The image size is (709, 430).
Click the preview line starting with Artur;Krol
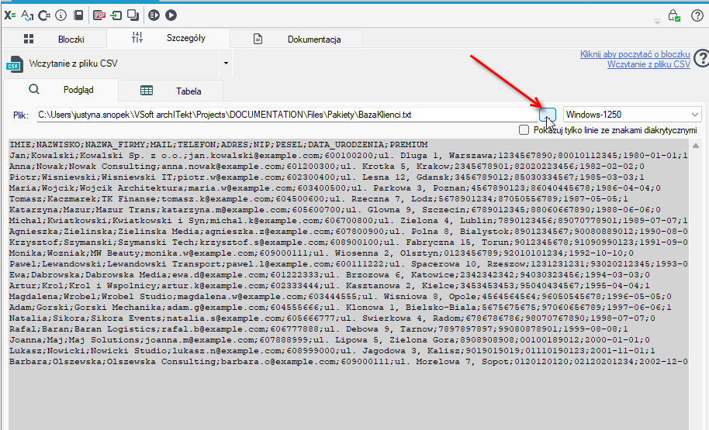tap(329, 285)
